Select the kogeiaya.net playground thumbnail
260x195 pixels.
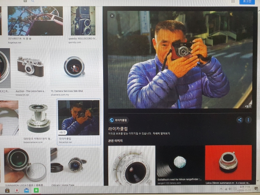[36, 21]
